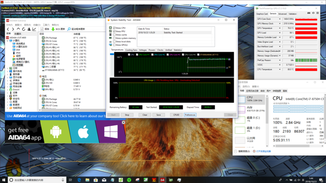Screen dimensions: 326x183
Task: Open GPU Memory Clock sensor dropdown
Action: tap(279, 24)
